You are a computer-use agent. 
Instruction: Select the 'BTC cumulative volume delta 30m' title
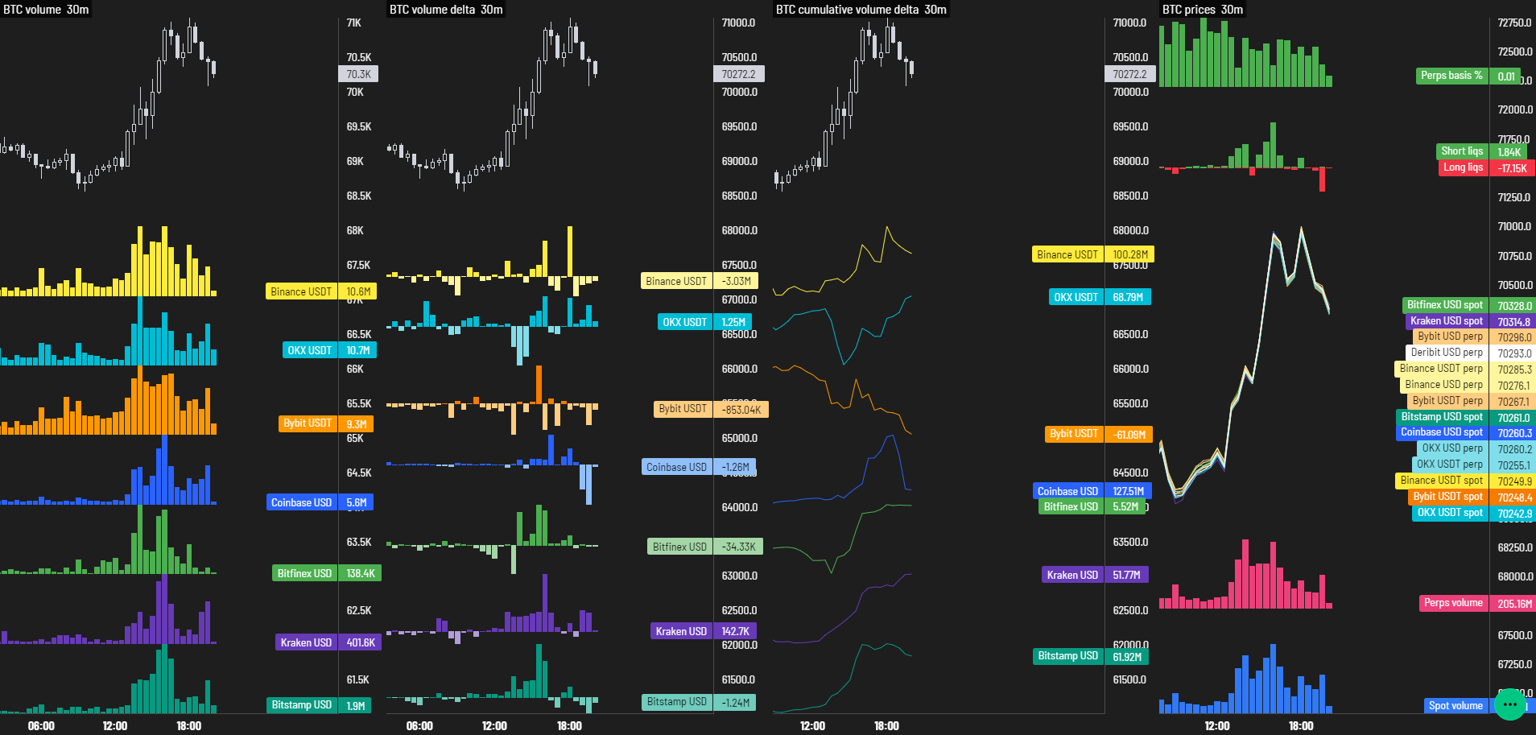(x=860, y=10)
